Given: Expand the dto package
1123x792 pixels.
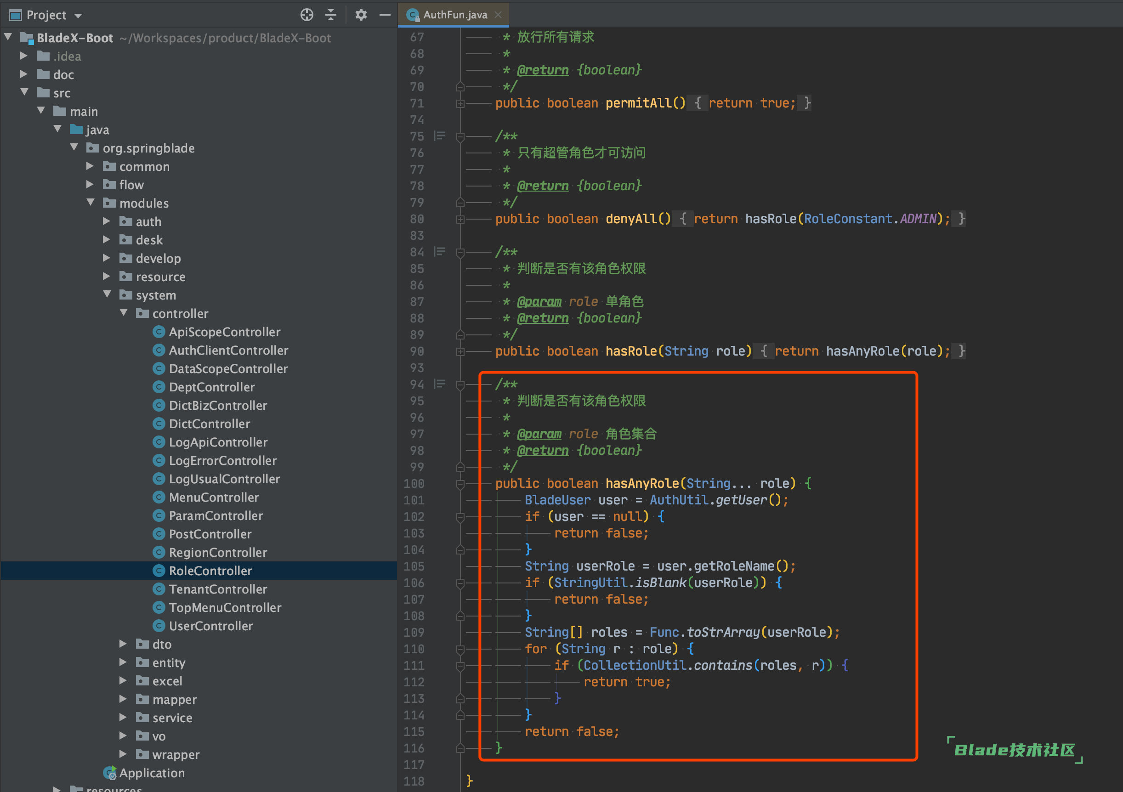Looking at the screenshot, I should [x=123, y=643].
